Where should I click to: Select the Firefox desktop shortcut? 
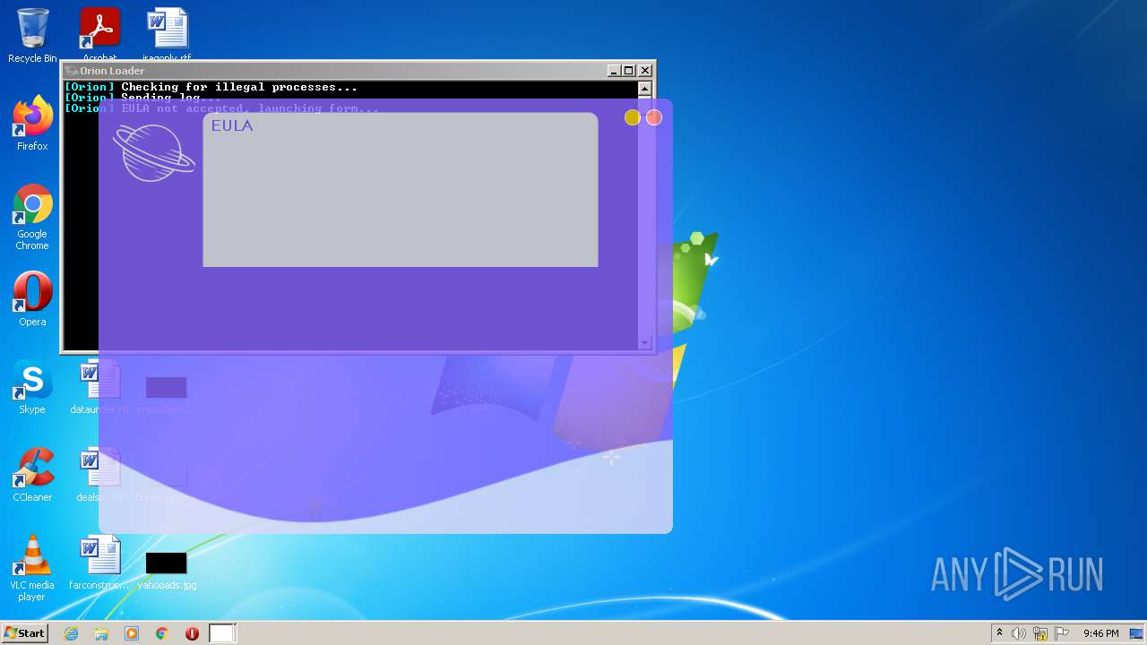[32, 124]
